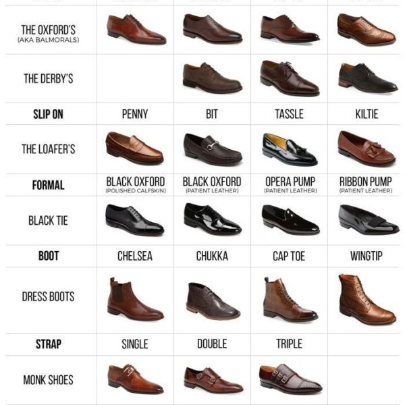Click the triple strap monk shoe
This screenshot has width=405, height=405.
[290, 379]
